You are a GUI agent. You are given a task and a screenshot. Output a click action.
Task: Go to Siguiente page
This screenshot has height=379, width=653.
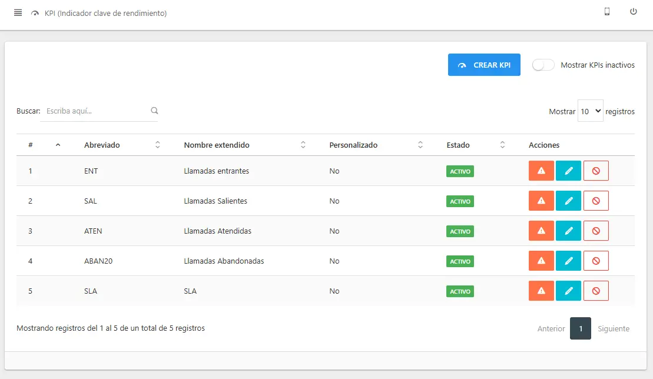click(614, 328)
